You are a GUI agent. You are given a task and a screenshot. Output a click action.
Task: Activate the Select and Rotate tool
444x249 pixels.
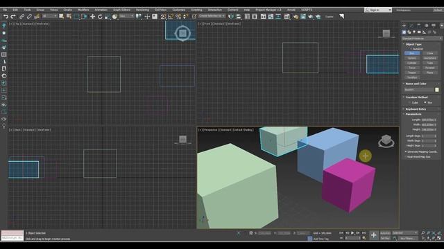[100, 17]
